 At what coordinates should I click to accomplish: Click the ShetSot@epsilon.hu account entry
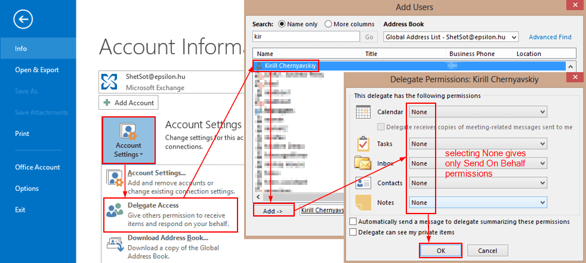click(x=171, y=82)
